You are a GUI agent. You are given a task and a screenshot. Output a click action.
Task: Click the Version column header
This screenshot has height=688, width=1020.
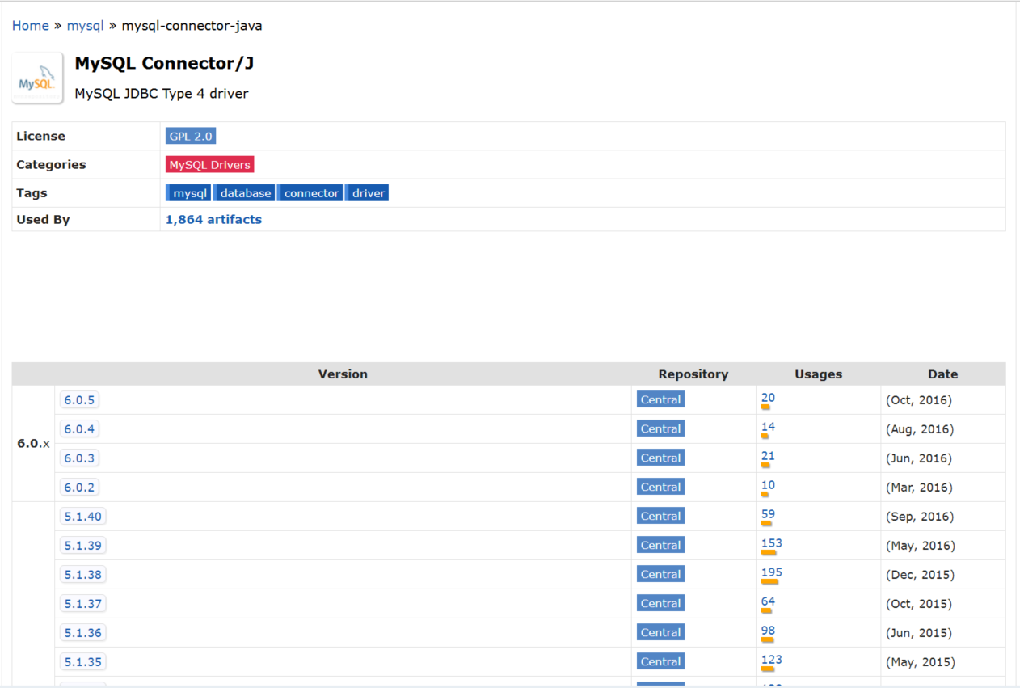pyautogui.click(x=343, y=374)
